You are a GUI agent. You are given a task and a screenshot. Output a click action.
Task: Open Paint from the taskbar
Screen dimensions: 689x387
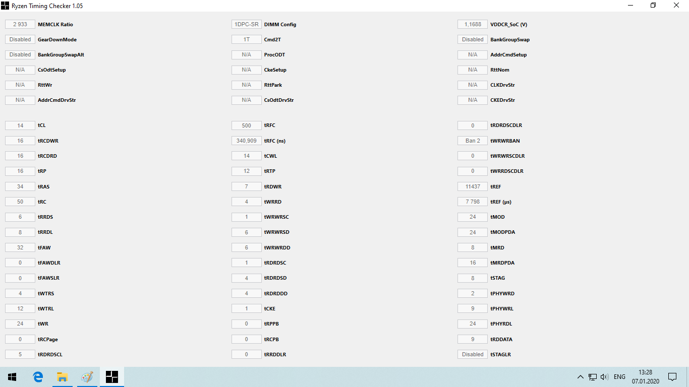point(87,377)
